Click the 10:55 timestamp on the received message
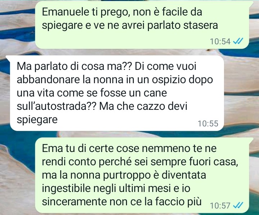Screen dimensions: 259x215 pyautogui.click(x=208, y=124)
